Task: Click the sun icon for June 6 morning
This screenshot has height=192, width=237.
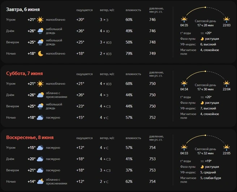Action: tap(40, 19)
